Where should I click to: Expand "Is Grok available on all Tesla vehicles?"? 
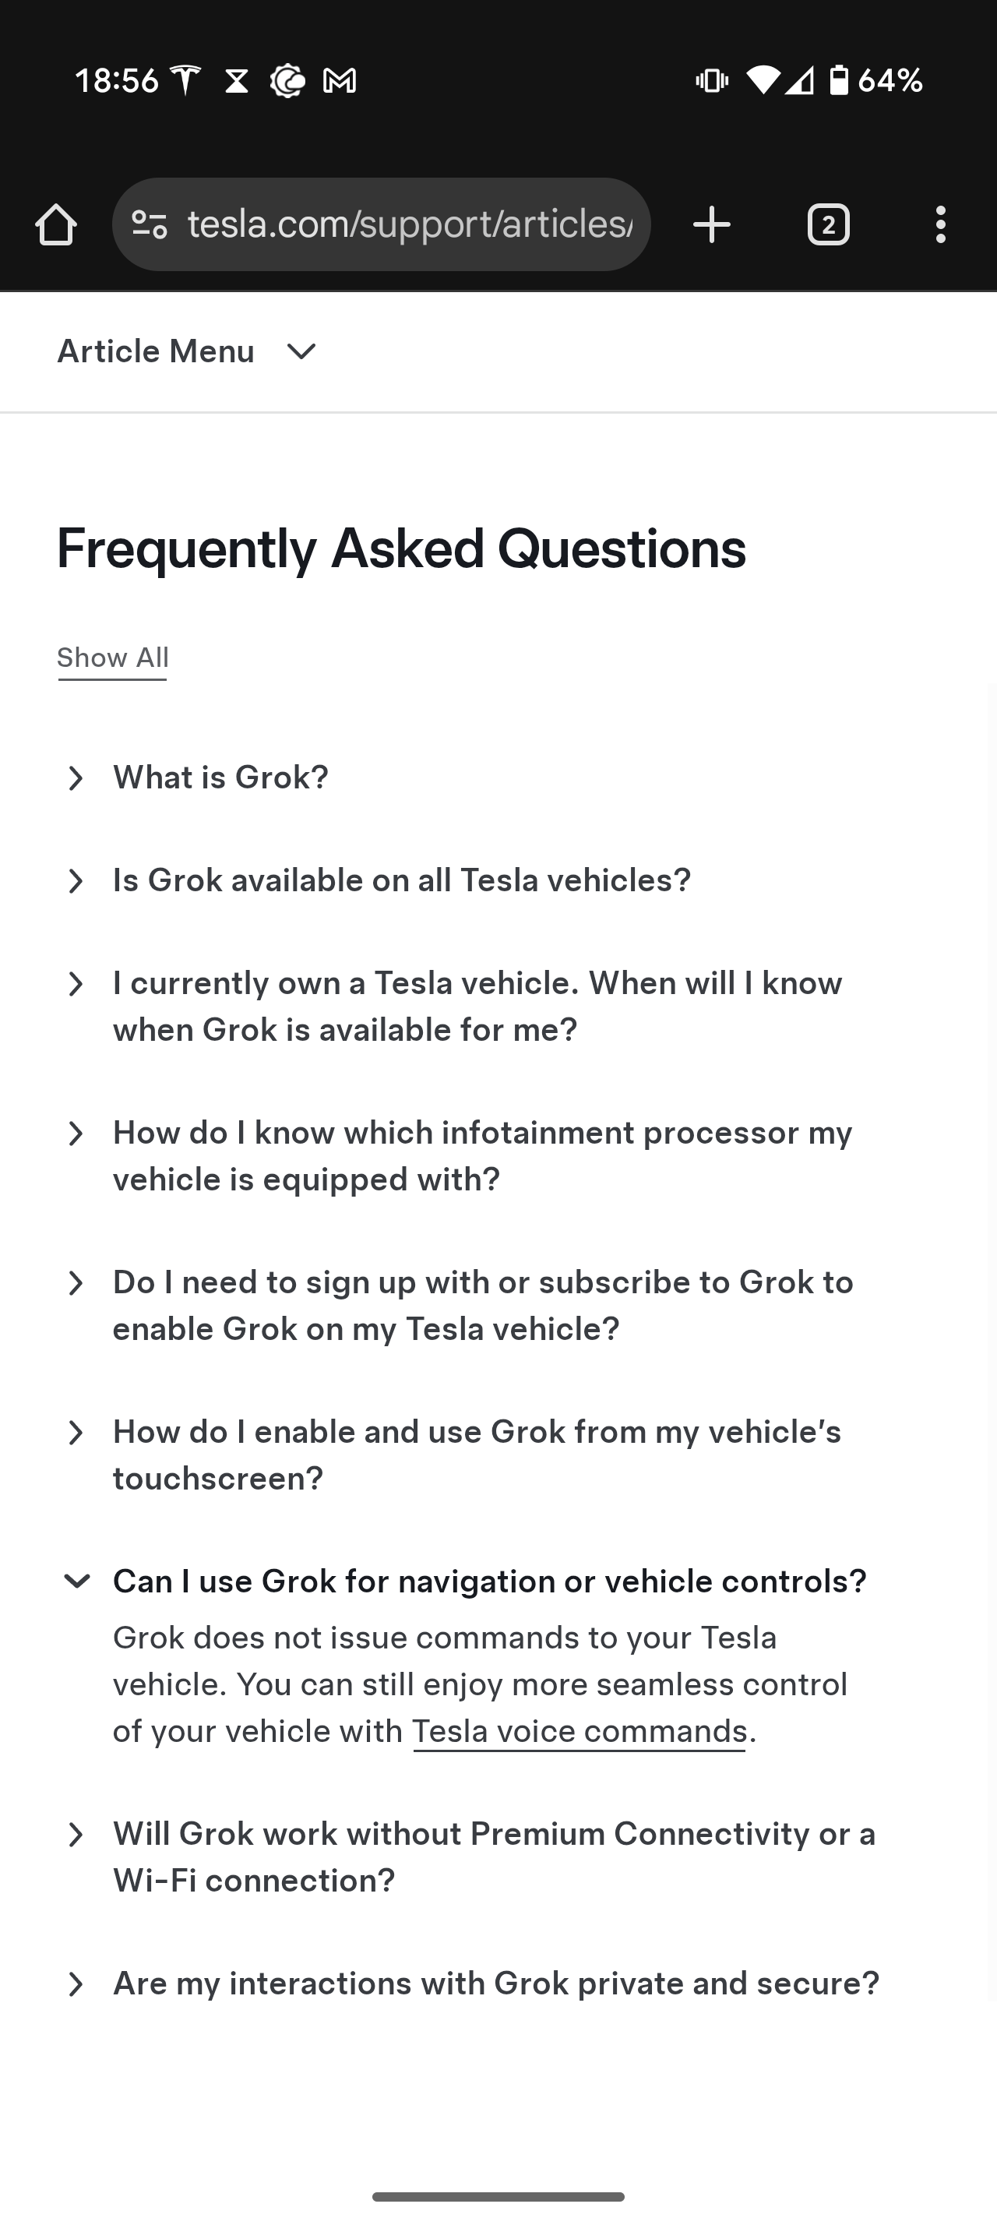coord(401,881)
